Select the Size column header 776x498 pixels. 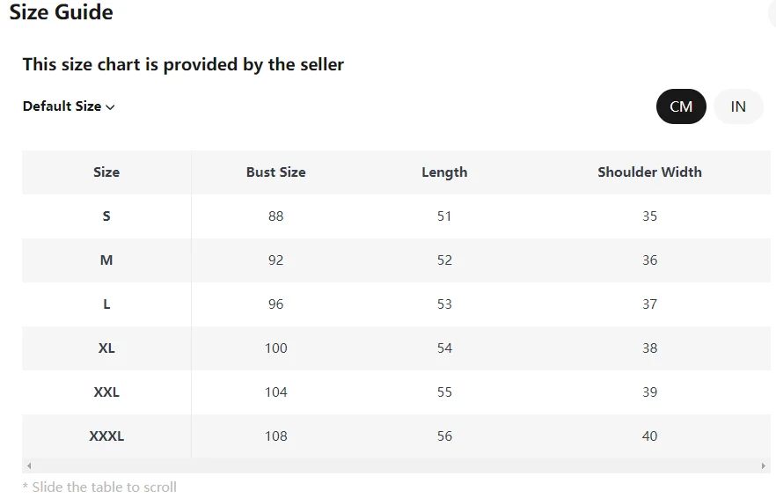tap(106, 172)
